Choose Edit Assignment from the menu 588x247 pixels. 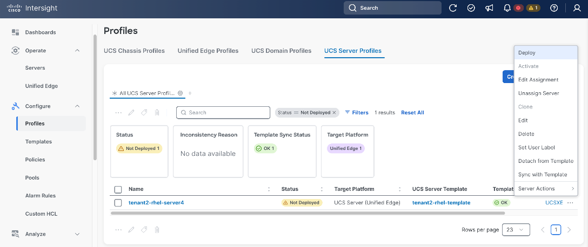[x=546, y=80]
